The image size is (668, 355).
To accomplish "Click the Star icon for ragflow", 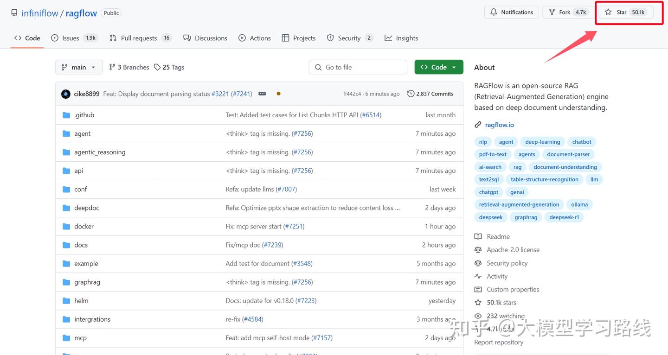I will coord(608,13).
